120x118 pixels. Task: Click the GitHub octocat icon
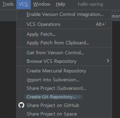[21, 105]
